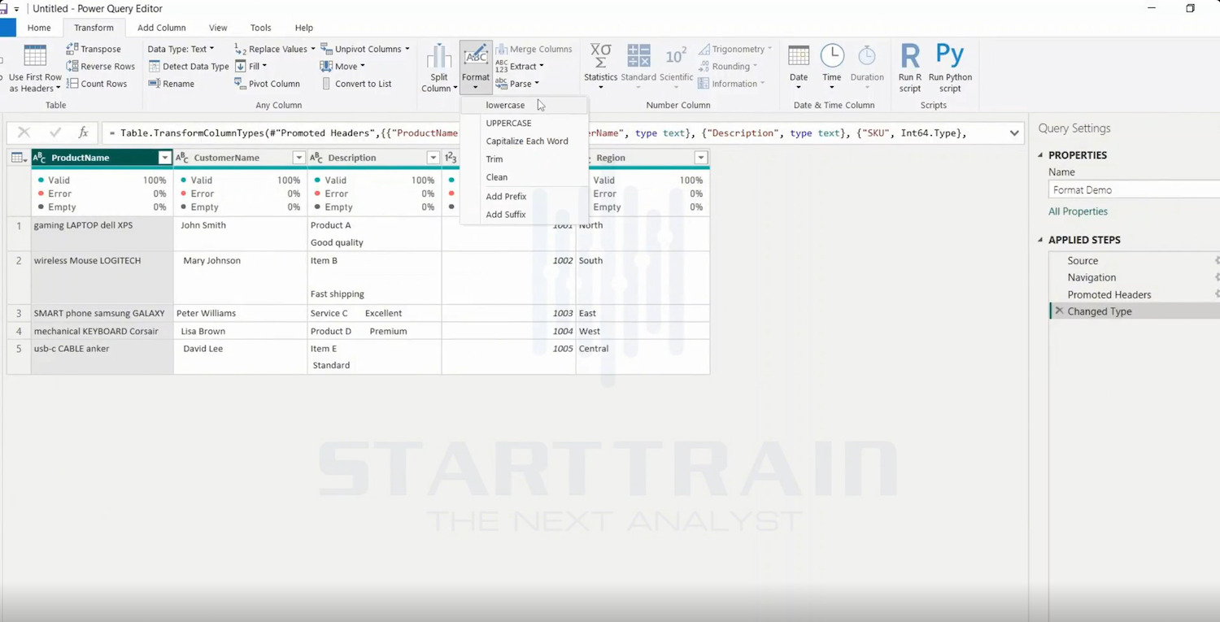The height and width of the screenshot is (622, 1220).
Task: Open CustomerName column filter dropdown
Action: pyautogui.click(x=298, y=158)
